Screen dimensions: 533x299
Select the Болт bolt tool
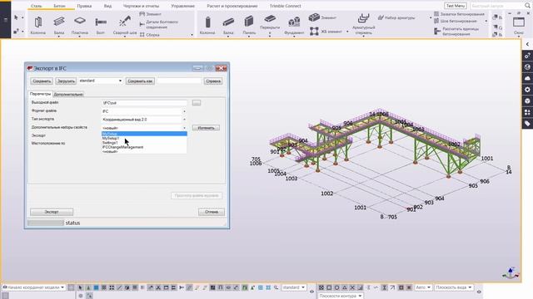click(x=101, y=25)
